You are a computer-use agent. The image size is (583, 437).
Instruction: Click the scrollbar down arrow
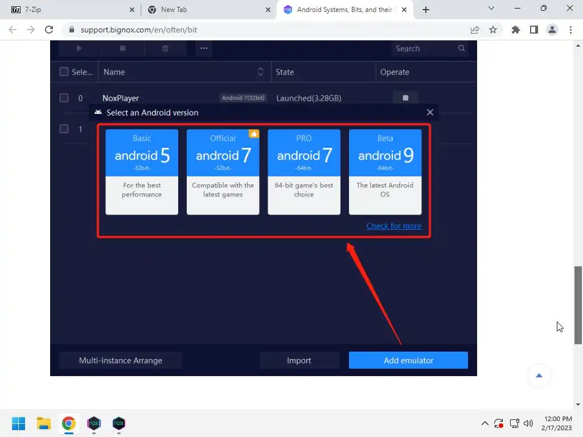[578, 405]
